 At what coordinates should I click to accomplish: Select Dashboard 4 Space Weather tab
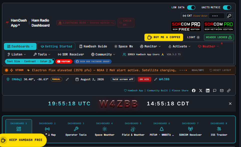click(105, 129)
